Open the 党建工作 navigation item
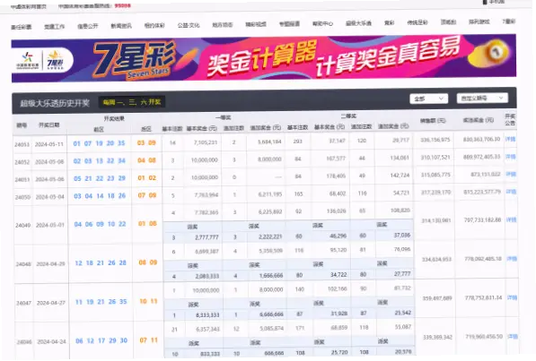Viewport: 536px width, 361px height. click(x=55, y=27)
